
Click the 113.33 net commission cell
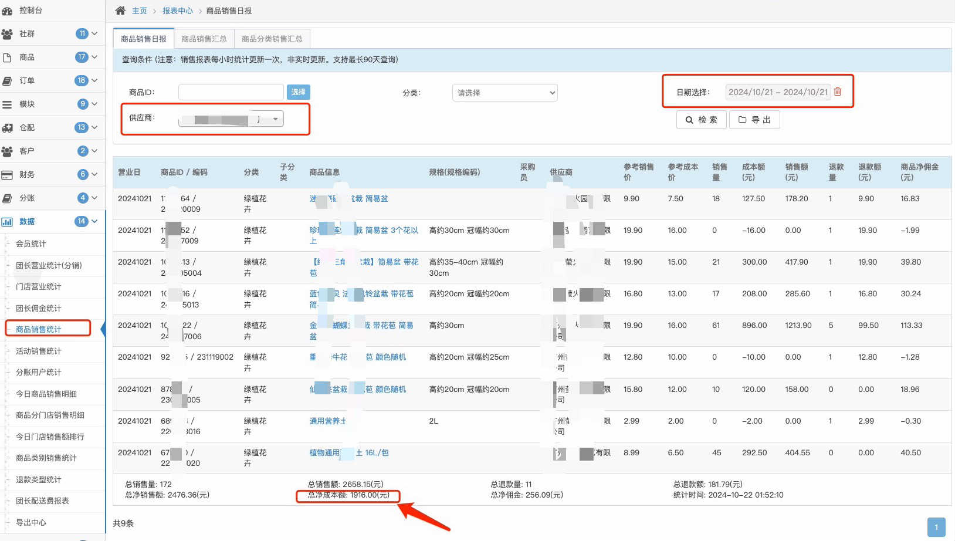coord(912,325)
